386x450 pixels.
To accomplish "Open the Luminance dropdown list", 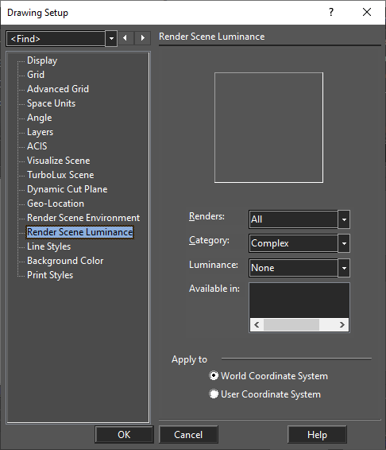I will (344, 268).
